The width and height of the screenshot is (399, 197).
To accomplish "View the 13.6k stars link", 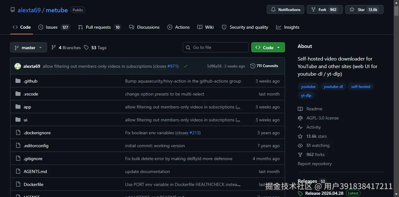I will [317, 136].
